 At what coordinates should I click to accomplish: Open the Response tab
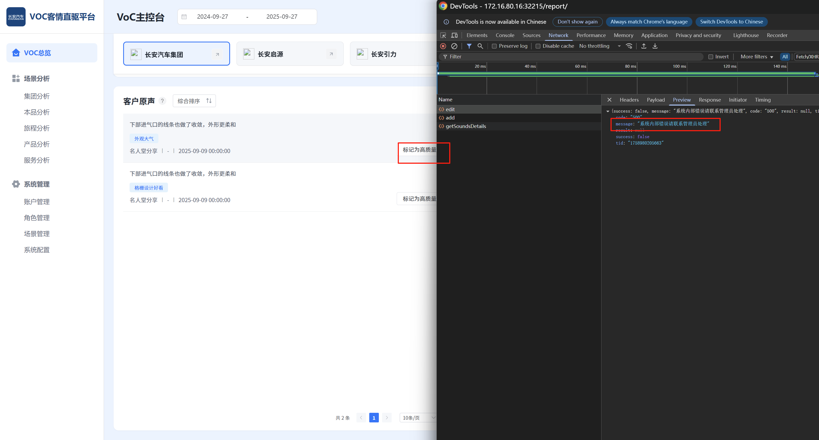click(x=709, y=100)
